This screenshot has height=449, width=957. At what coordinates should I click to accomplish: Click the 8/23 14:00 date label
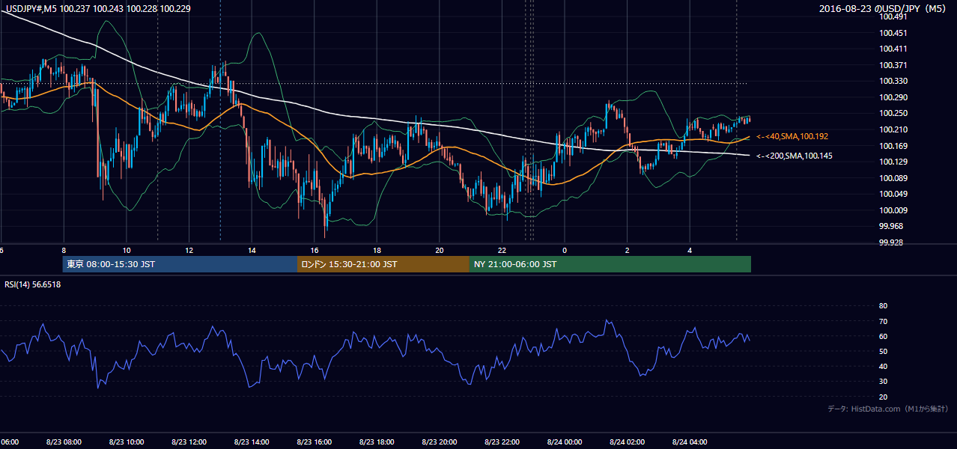252,442
